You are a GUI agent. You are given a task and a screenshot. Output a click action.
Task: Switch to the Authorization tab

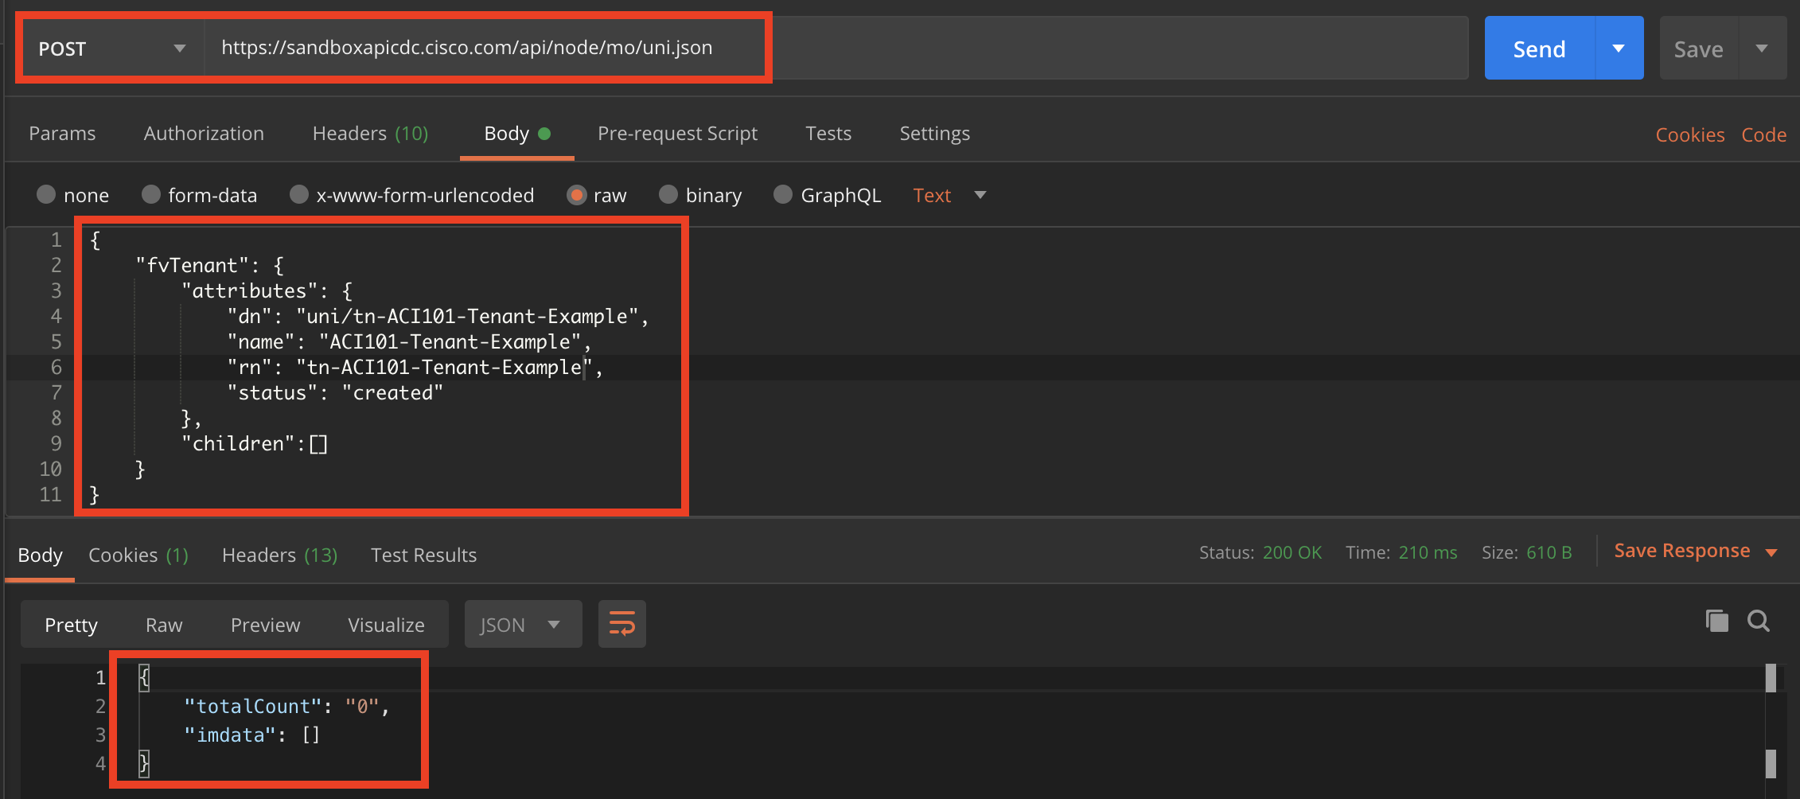(x=204, y=134)
